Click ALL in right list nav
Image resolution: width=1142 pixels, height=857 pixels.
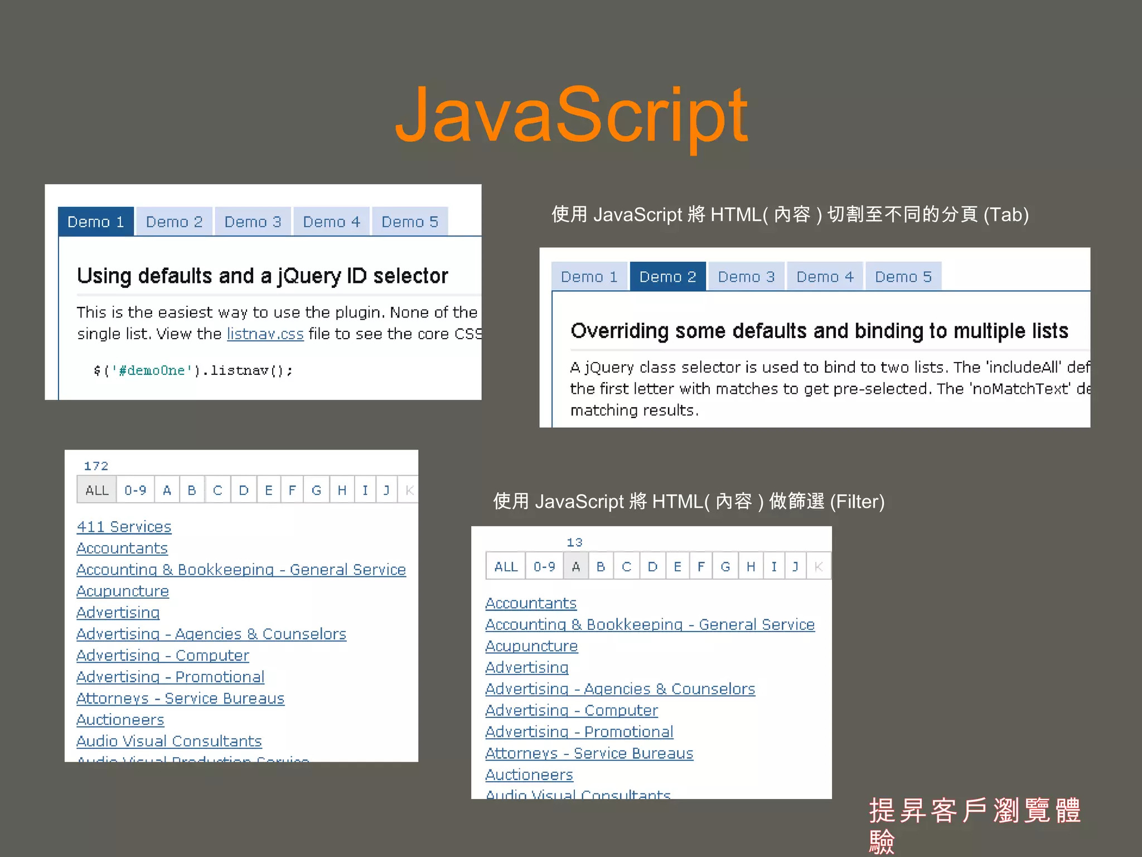coord(506,567)
